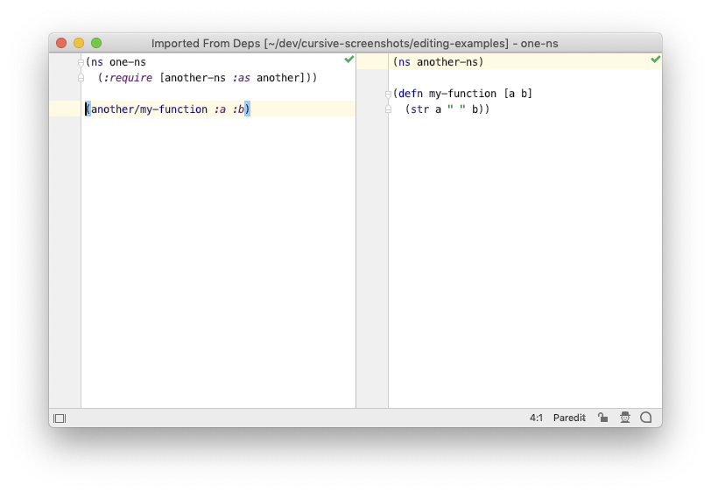711x492 pixels.
Task: Click the yellow minimize window button
Action: tap(79, 43)
